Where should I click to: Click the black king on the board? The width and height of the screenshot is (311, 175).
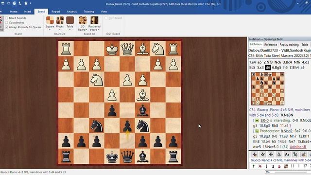112,157
